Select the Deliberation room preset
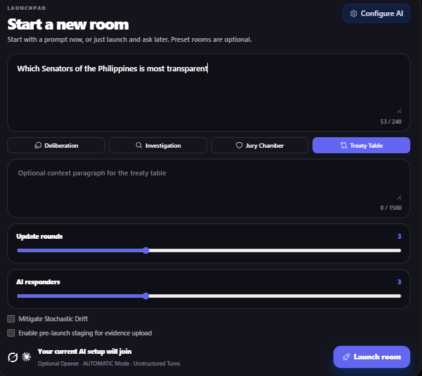422x376 pixels. click(56, 145)
